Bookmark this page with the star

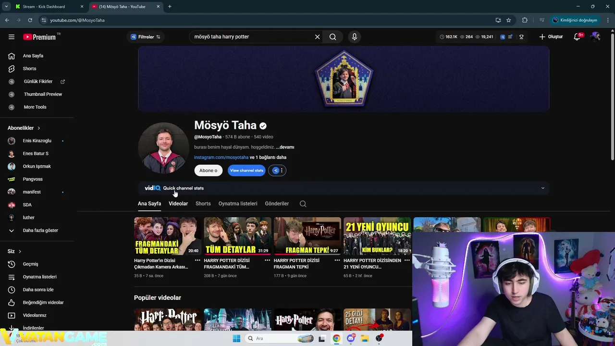(x=509, y=20)
